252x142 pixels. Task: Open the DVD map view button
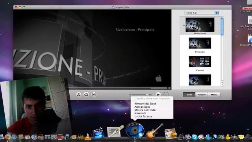(79, 95)
